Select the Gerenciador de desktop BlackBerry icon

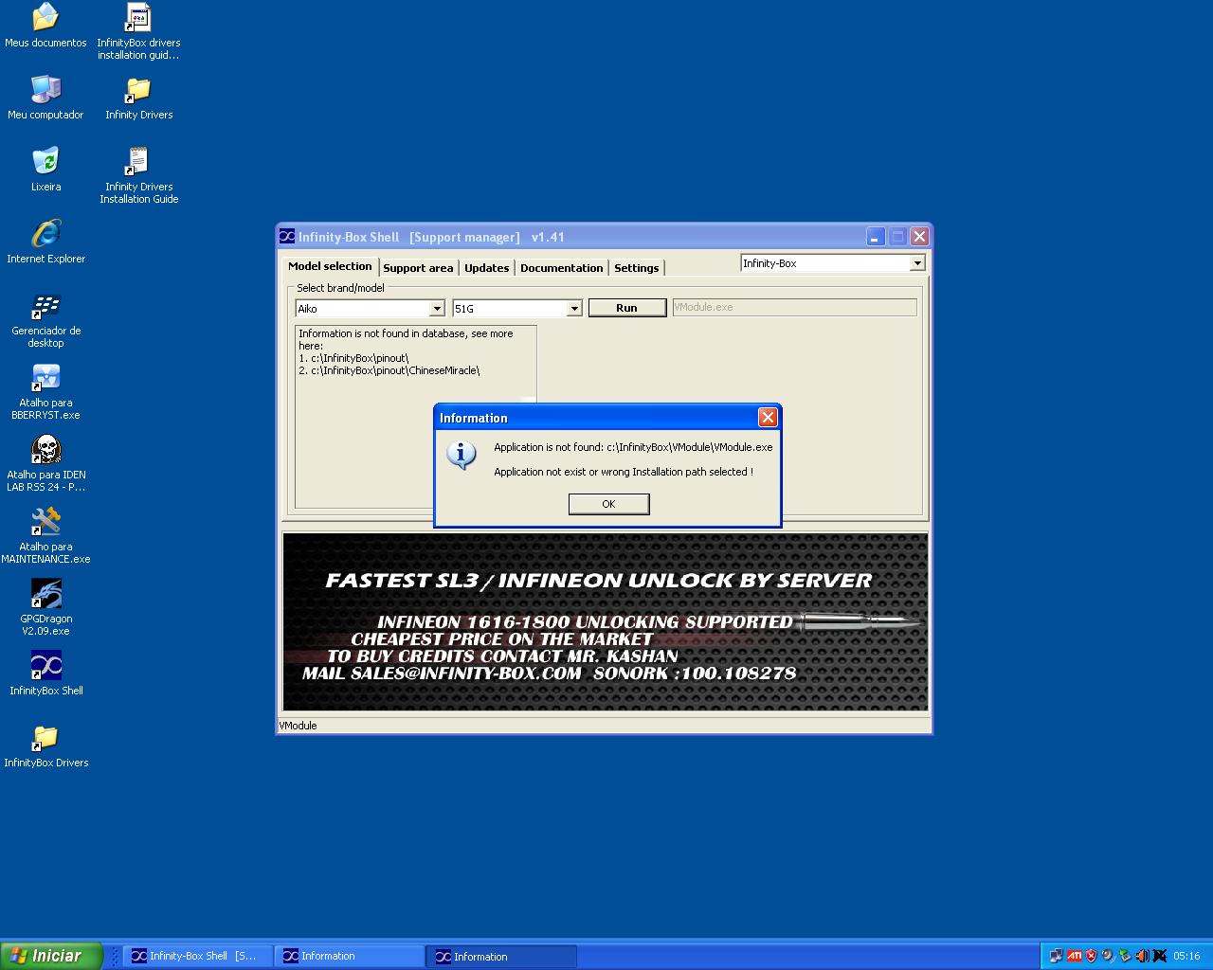(x=45, y=319)
